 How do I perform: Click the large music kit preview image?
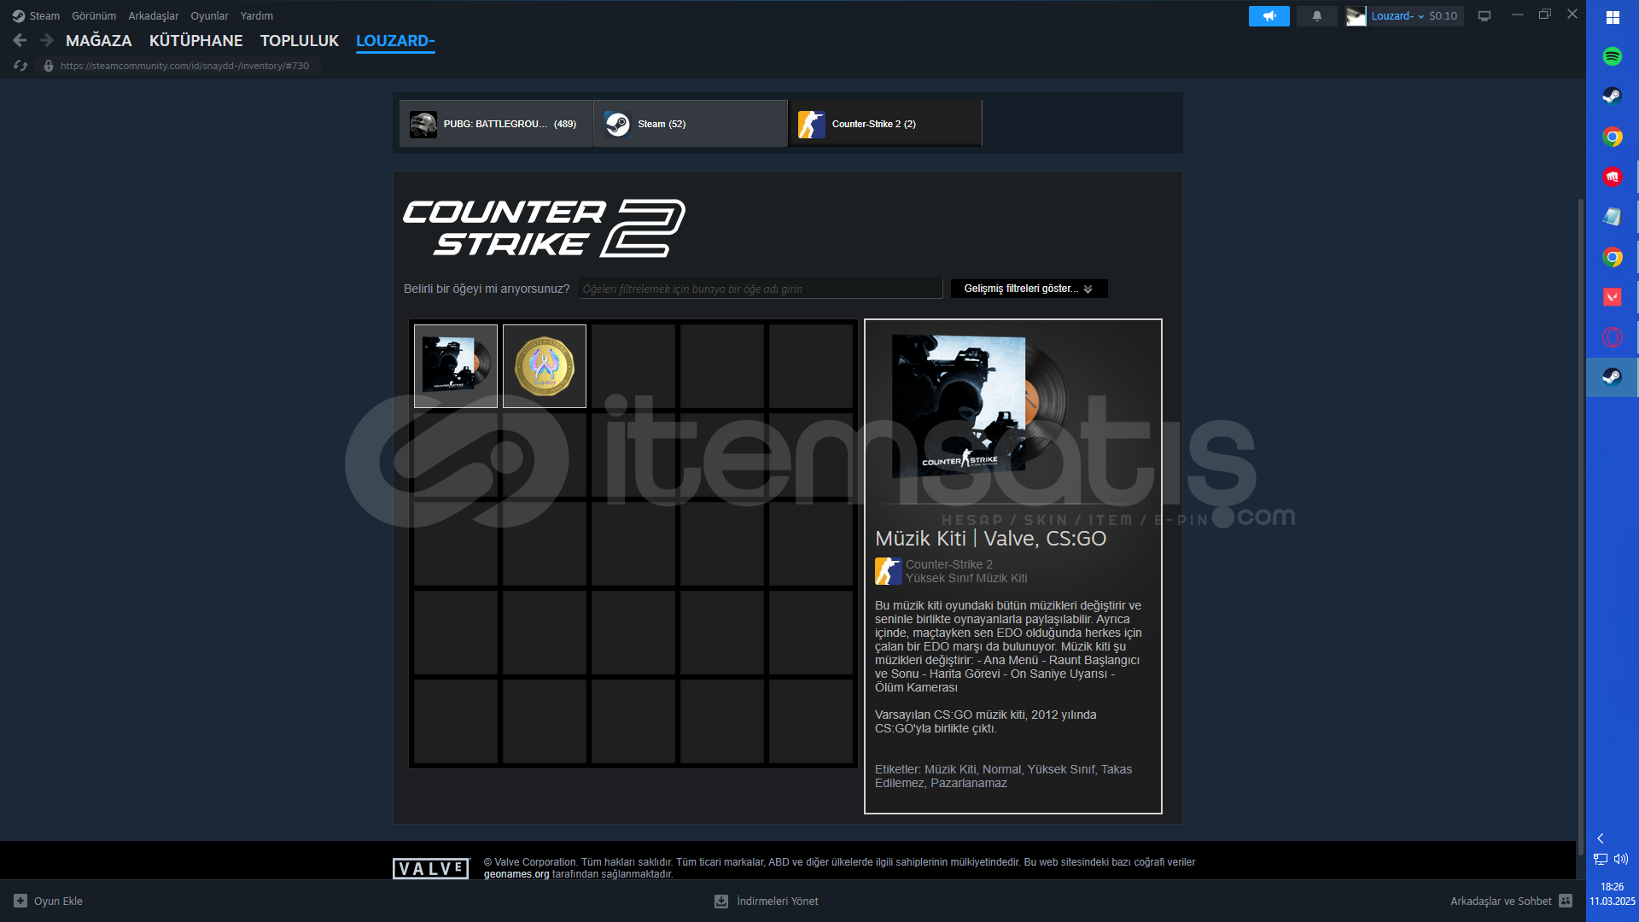point(979,407)
